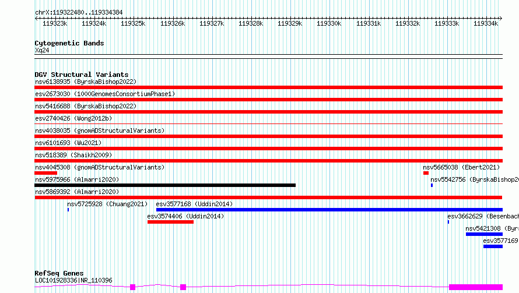The width and height of the screenshot is (519, 293).
Task: Click the small red bar under nsv5665038
Action: point(426,173)
